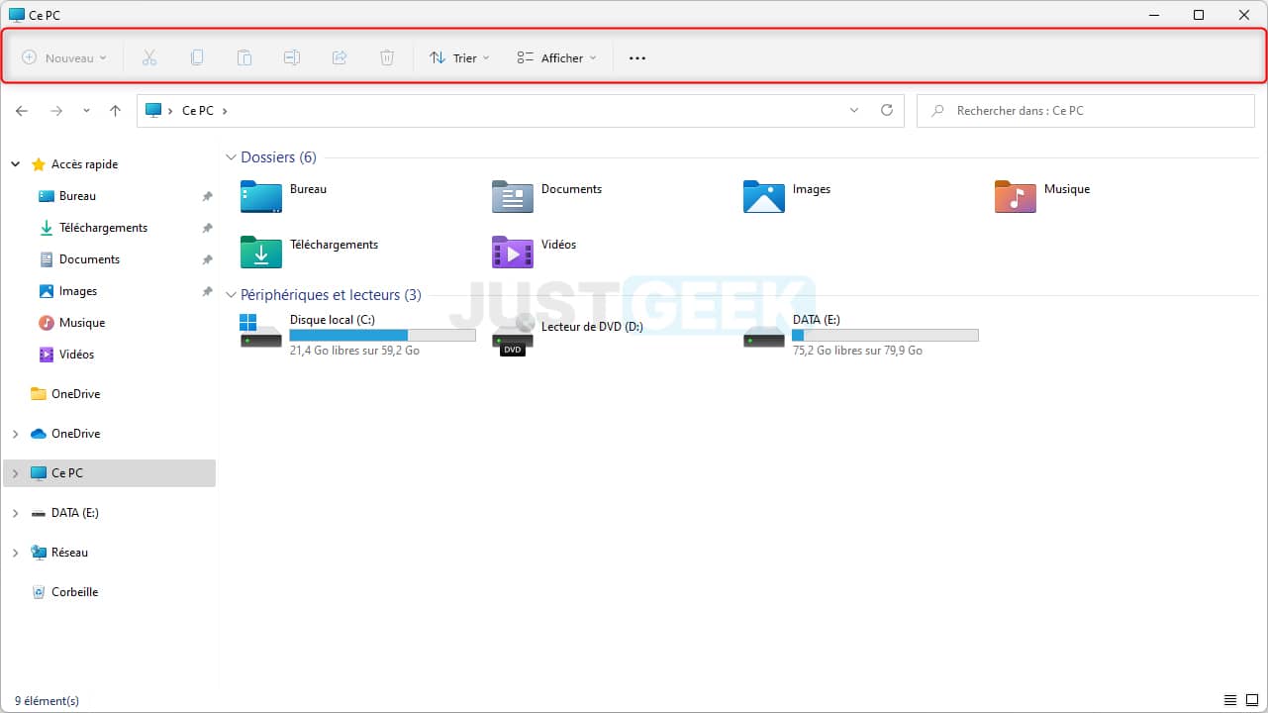Click the Delete trash icon

pyautogui.click(x=387, y=57)
